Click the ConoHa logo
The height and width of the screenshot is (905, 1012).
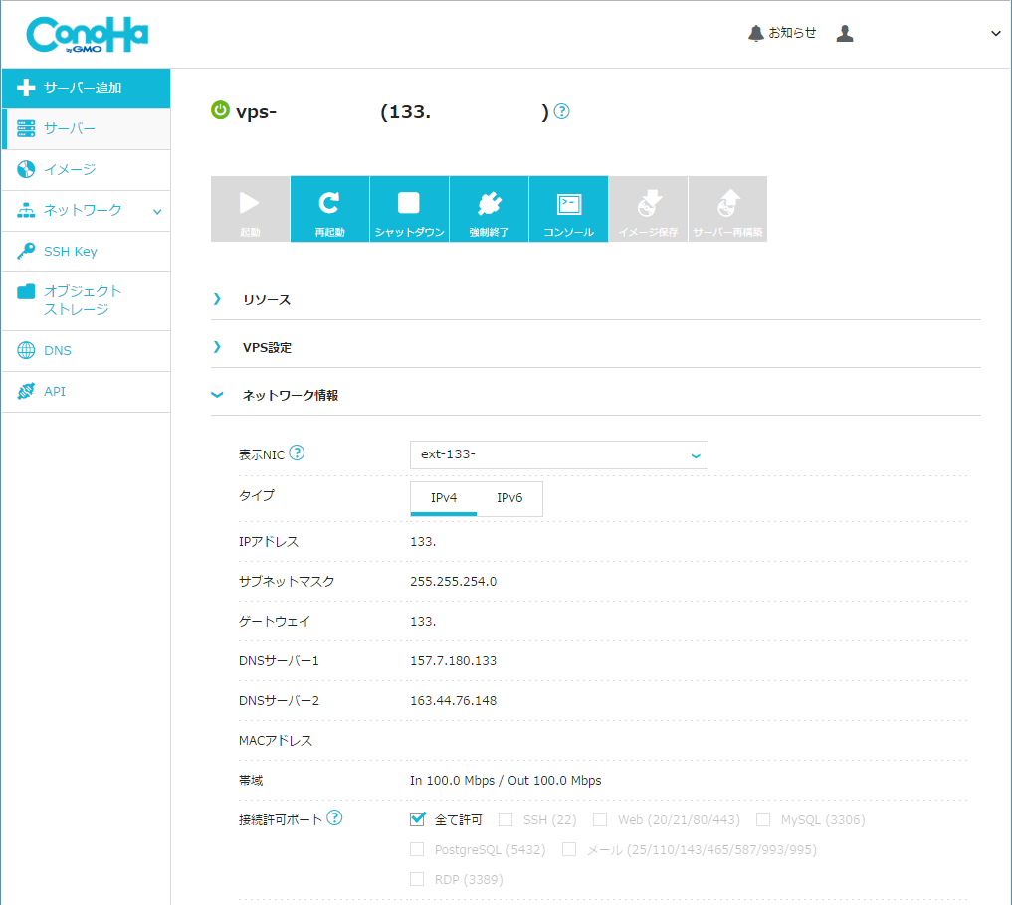(x=88, y=36)
